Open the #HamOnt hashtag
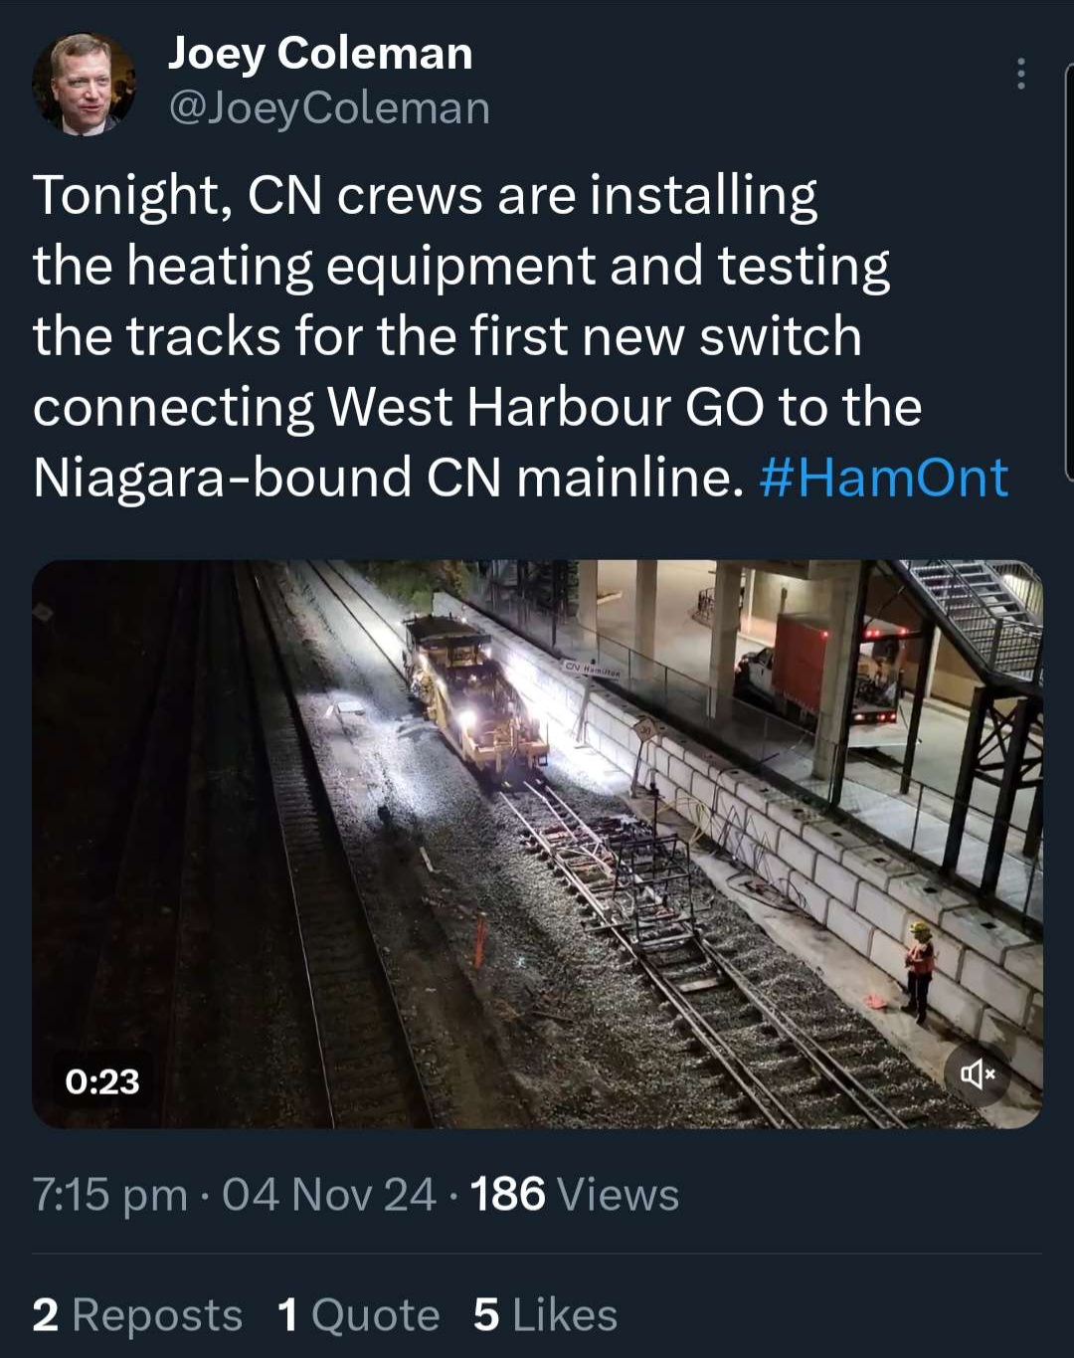 point(883,478)
